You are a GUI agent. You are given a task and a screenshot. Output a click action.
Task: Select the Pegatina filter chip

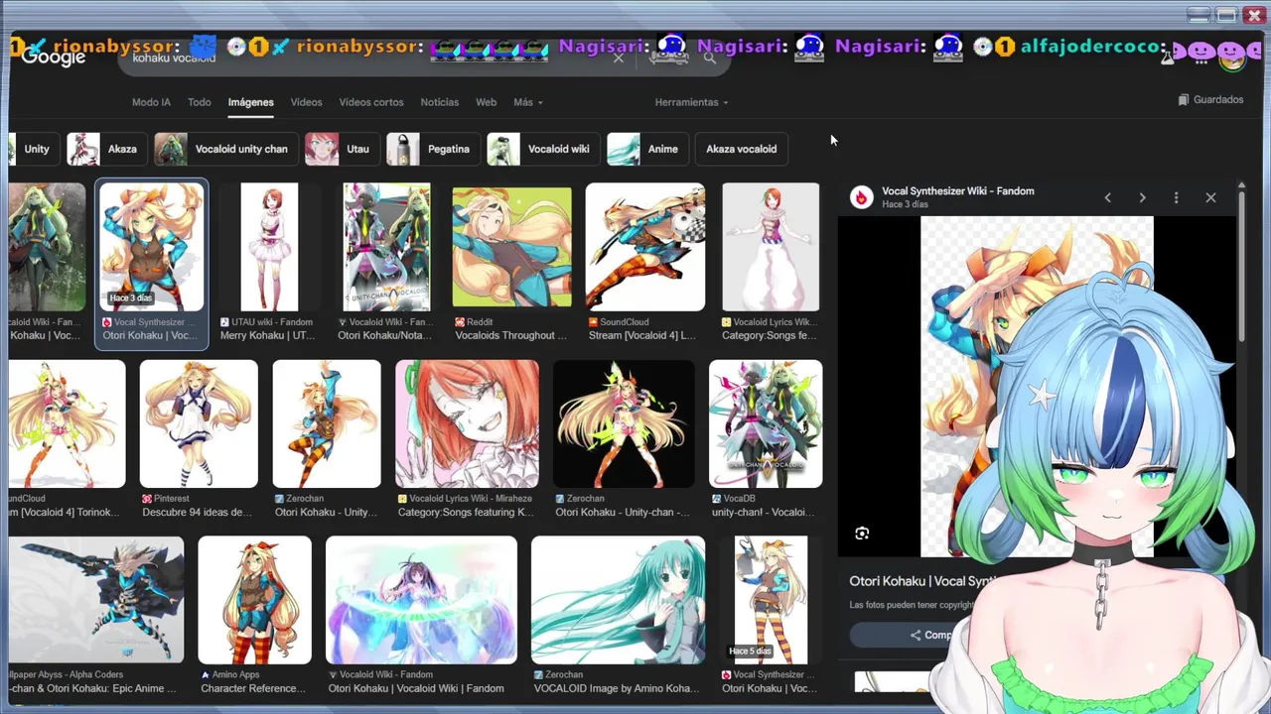coord(432,149)
